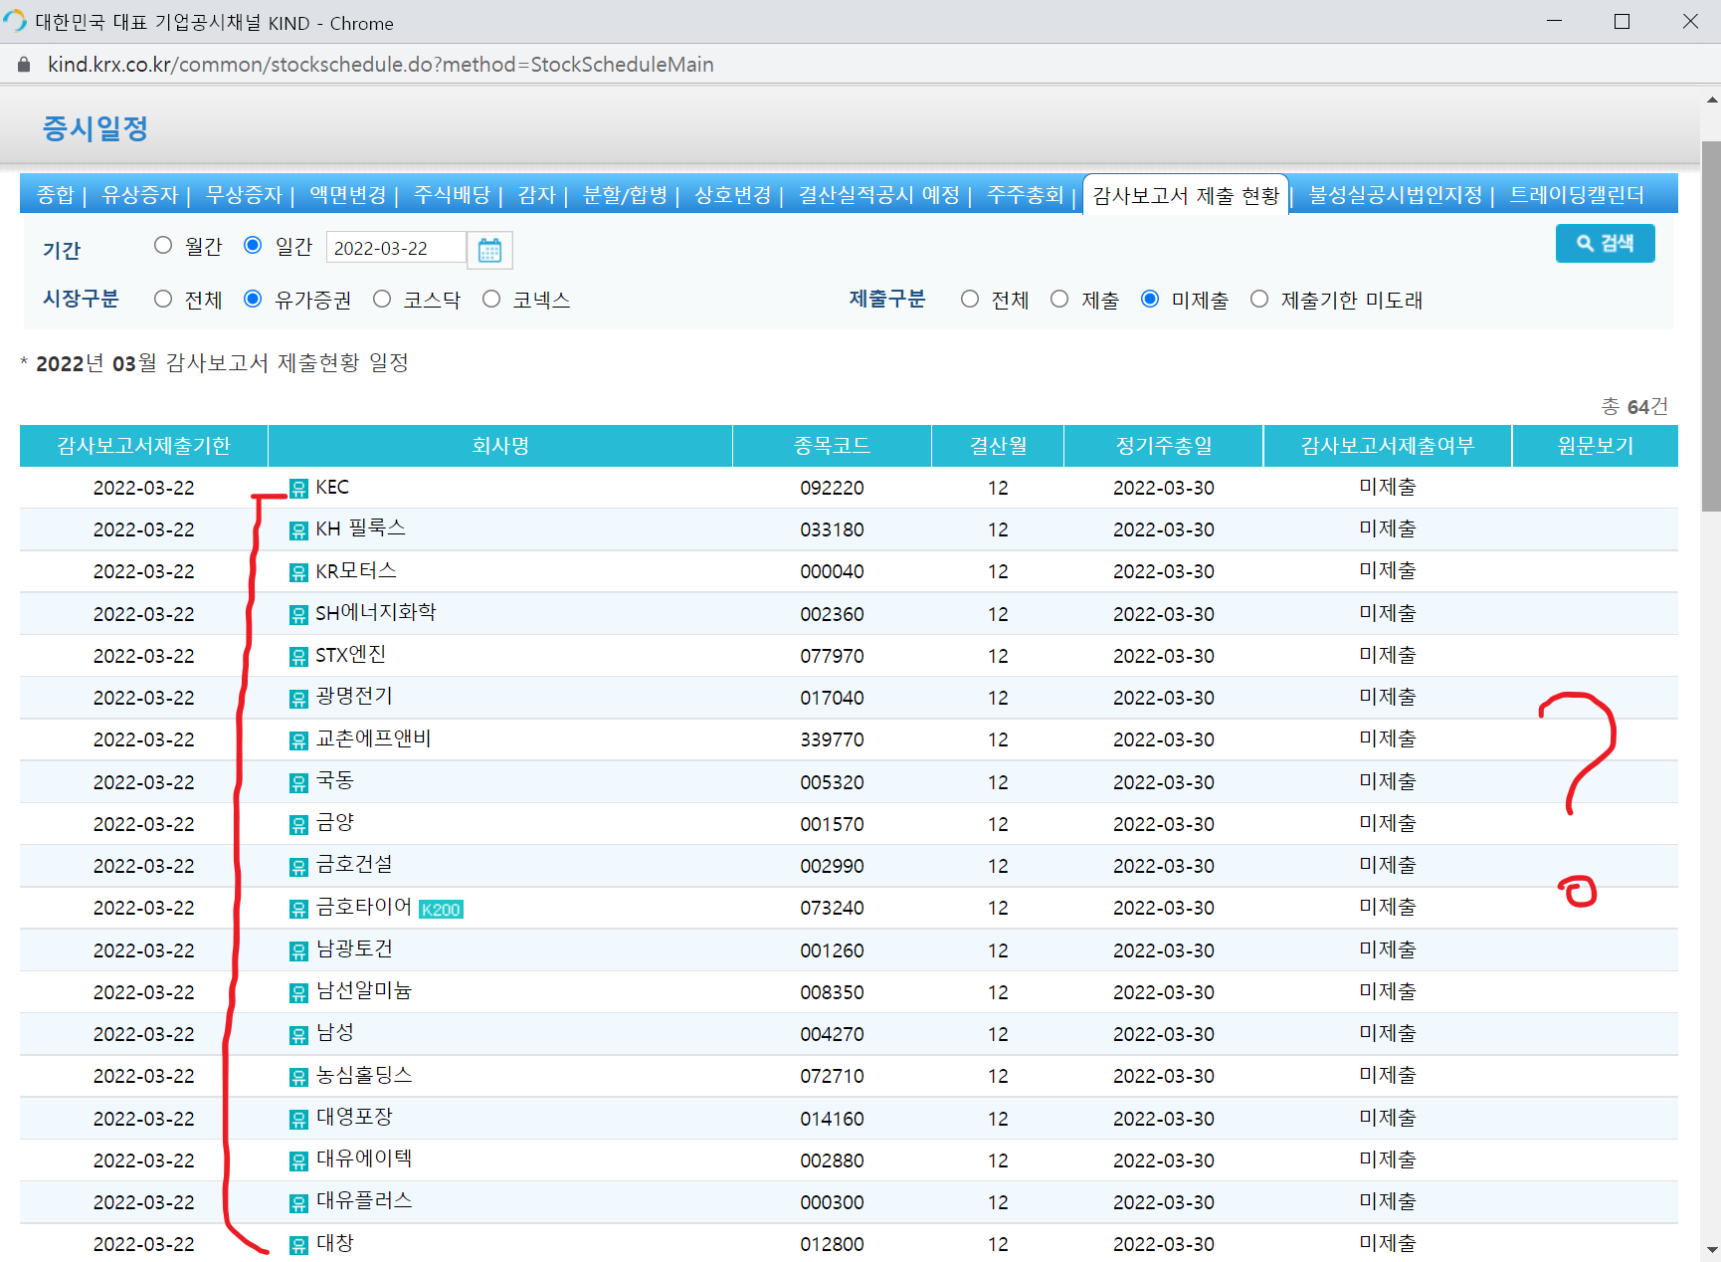The image size is (1721, 1262).
Task: Click market icon beside 대창
Action: tap(298, 1245)
